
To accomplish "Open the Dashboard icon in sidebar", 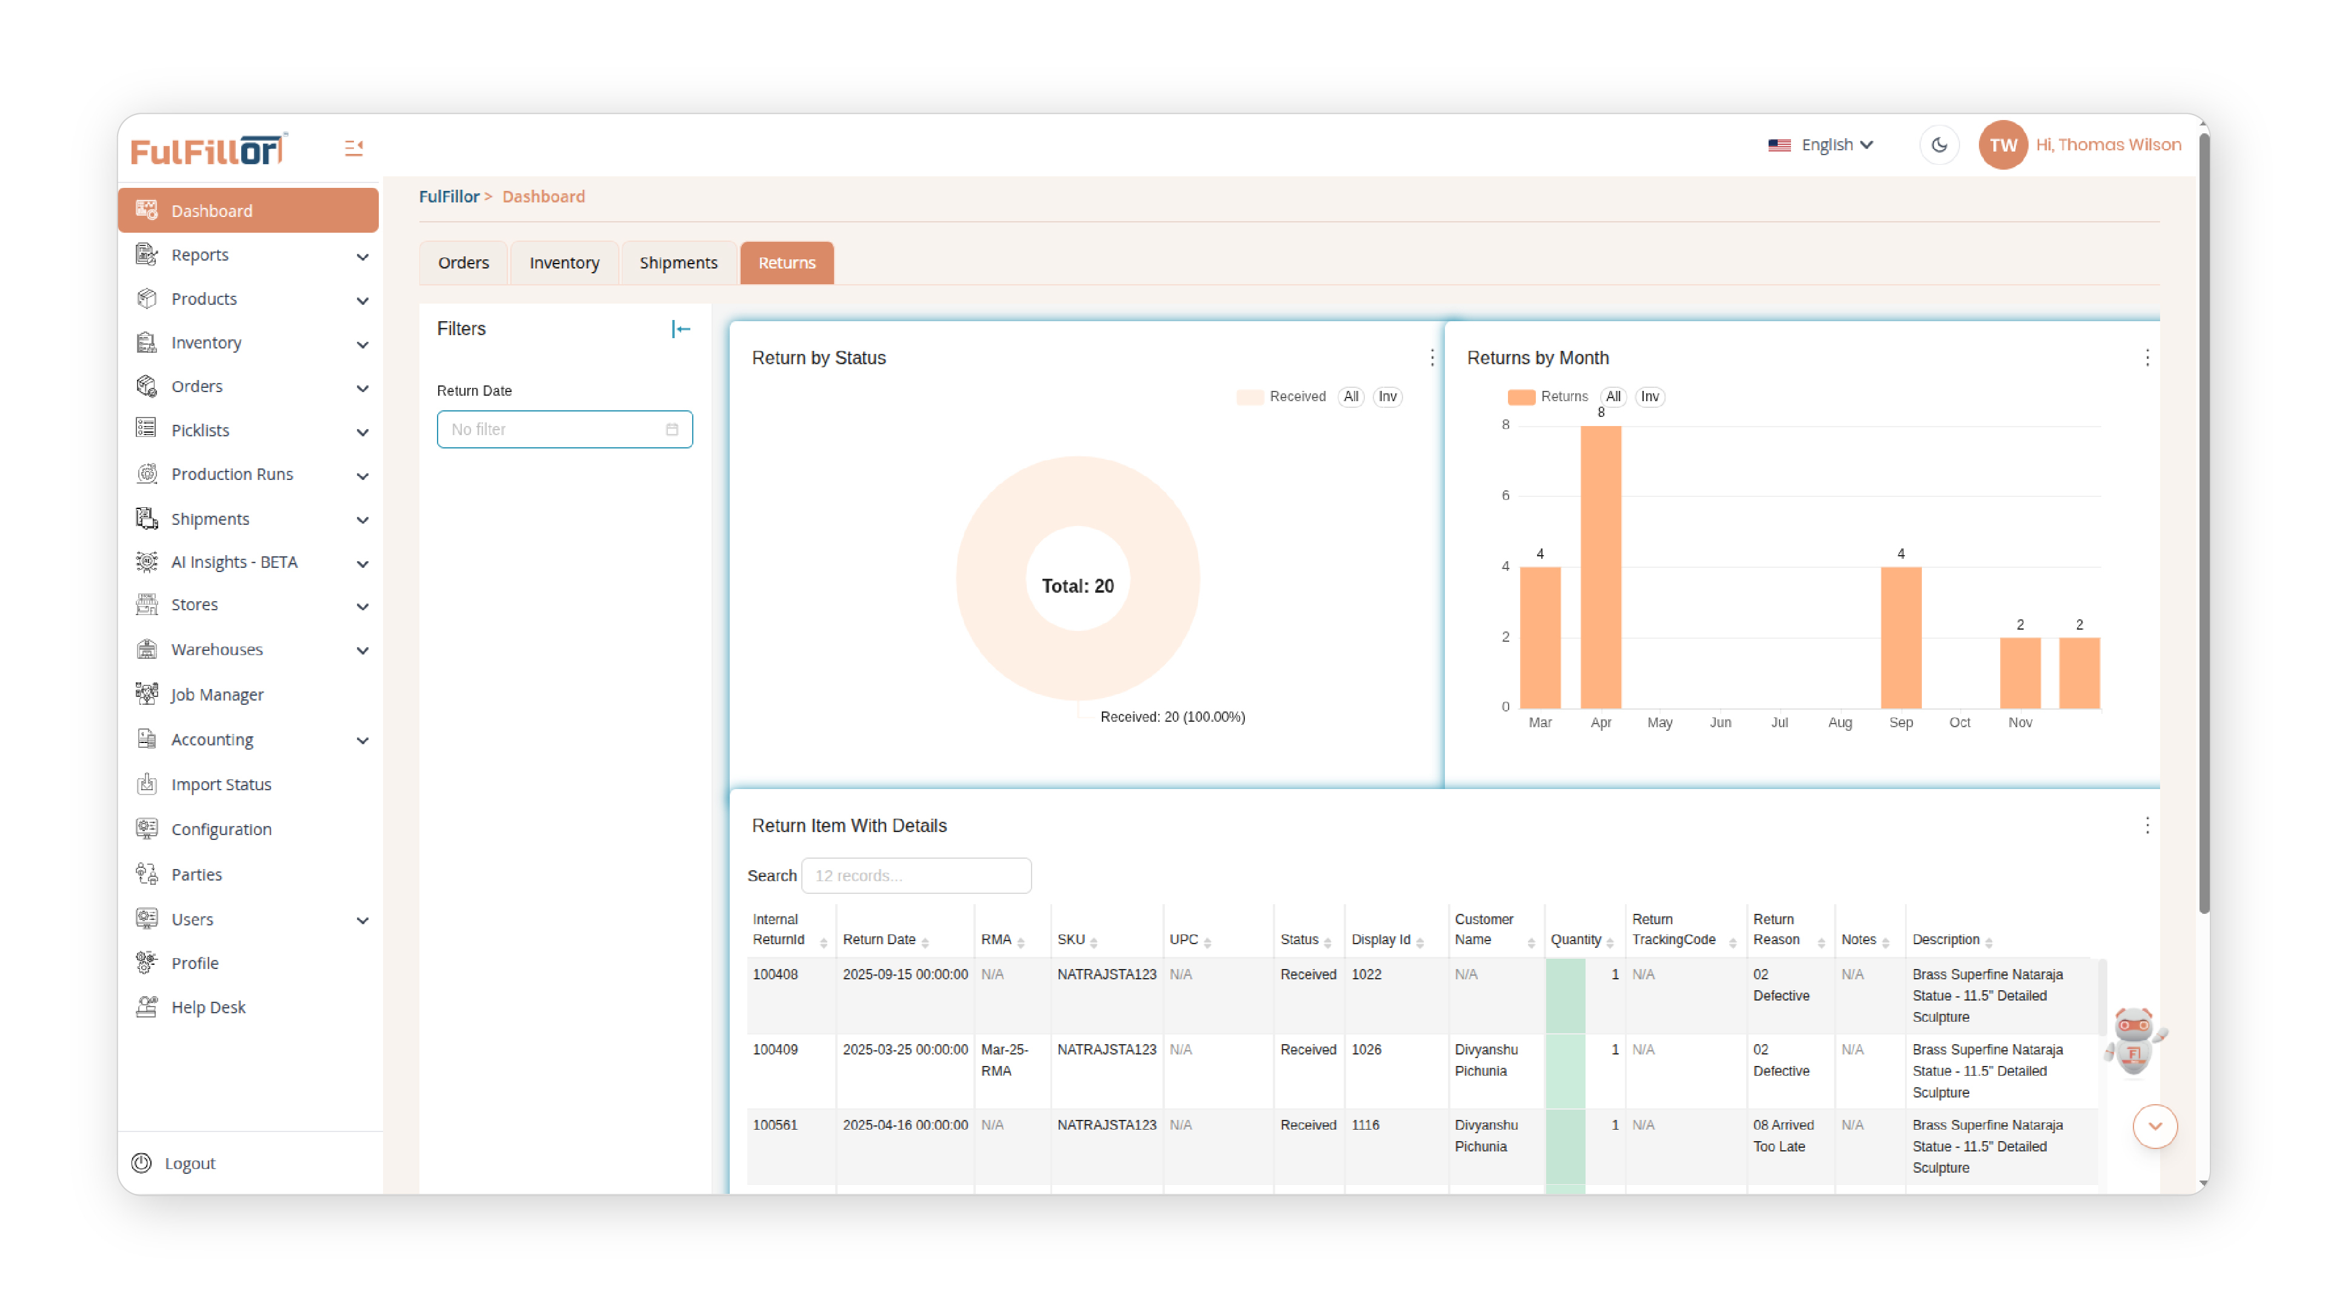I will (x=147, y=210).
